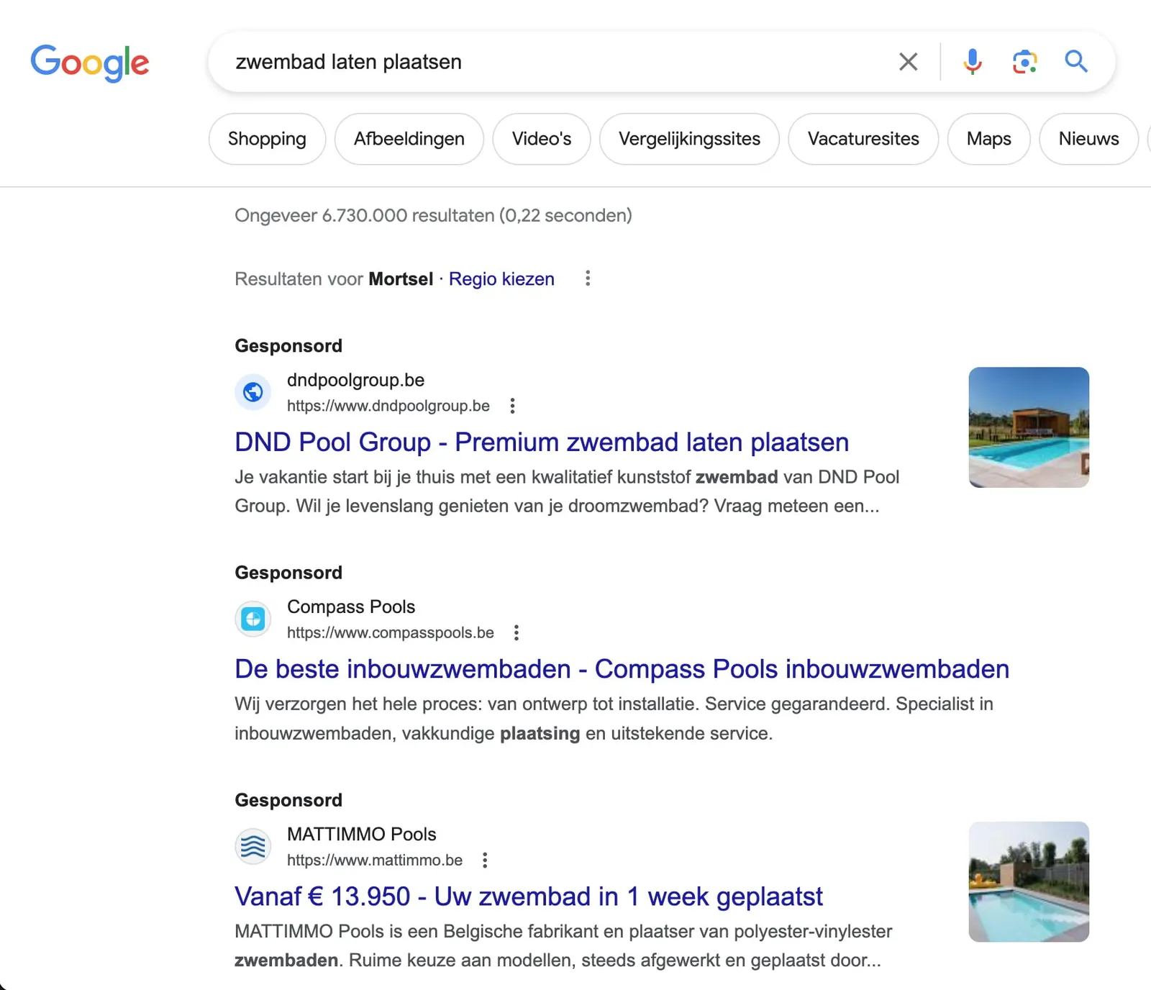Switch to the Afbeeldingen tab
This screenshot has height=990, width=1151.
[409, 139]
